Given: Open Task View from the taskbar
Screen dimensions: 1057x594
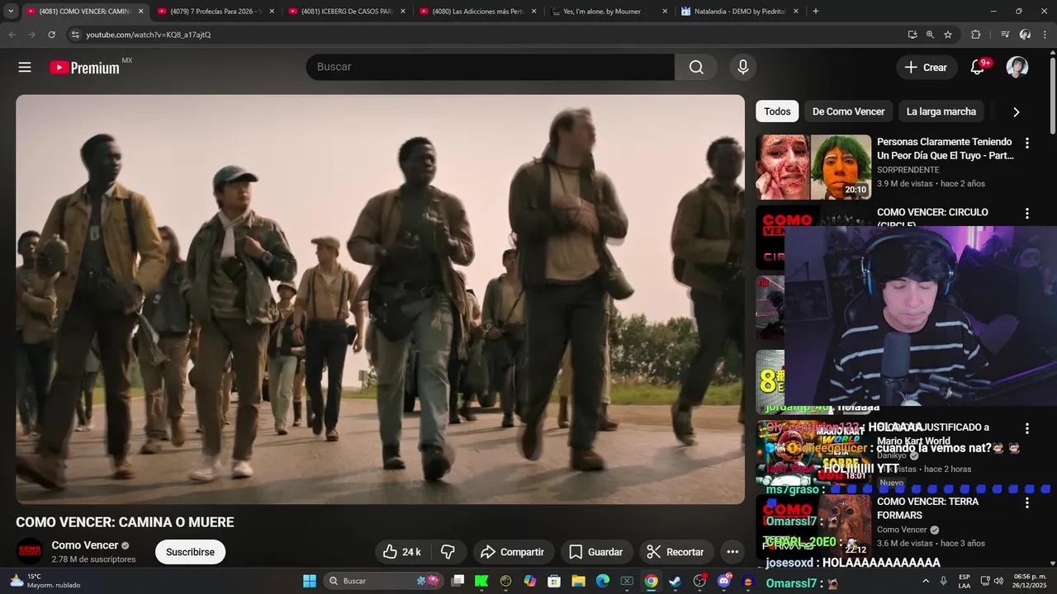Looking at the screenshot, I should click(457, 581).
